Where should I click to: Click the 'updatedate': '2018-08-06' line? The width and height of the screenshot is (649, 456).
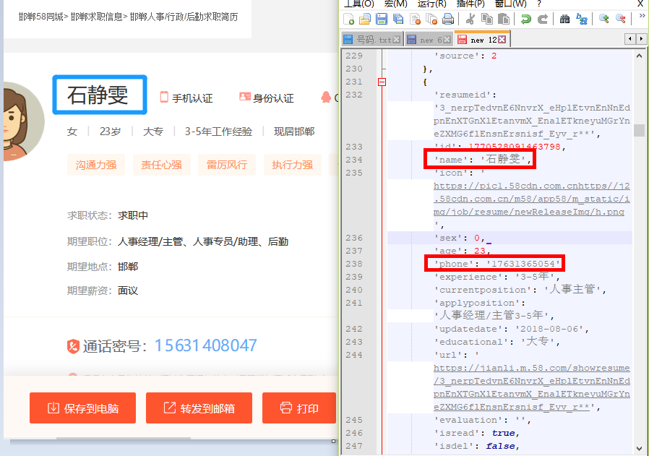[512, 329]
